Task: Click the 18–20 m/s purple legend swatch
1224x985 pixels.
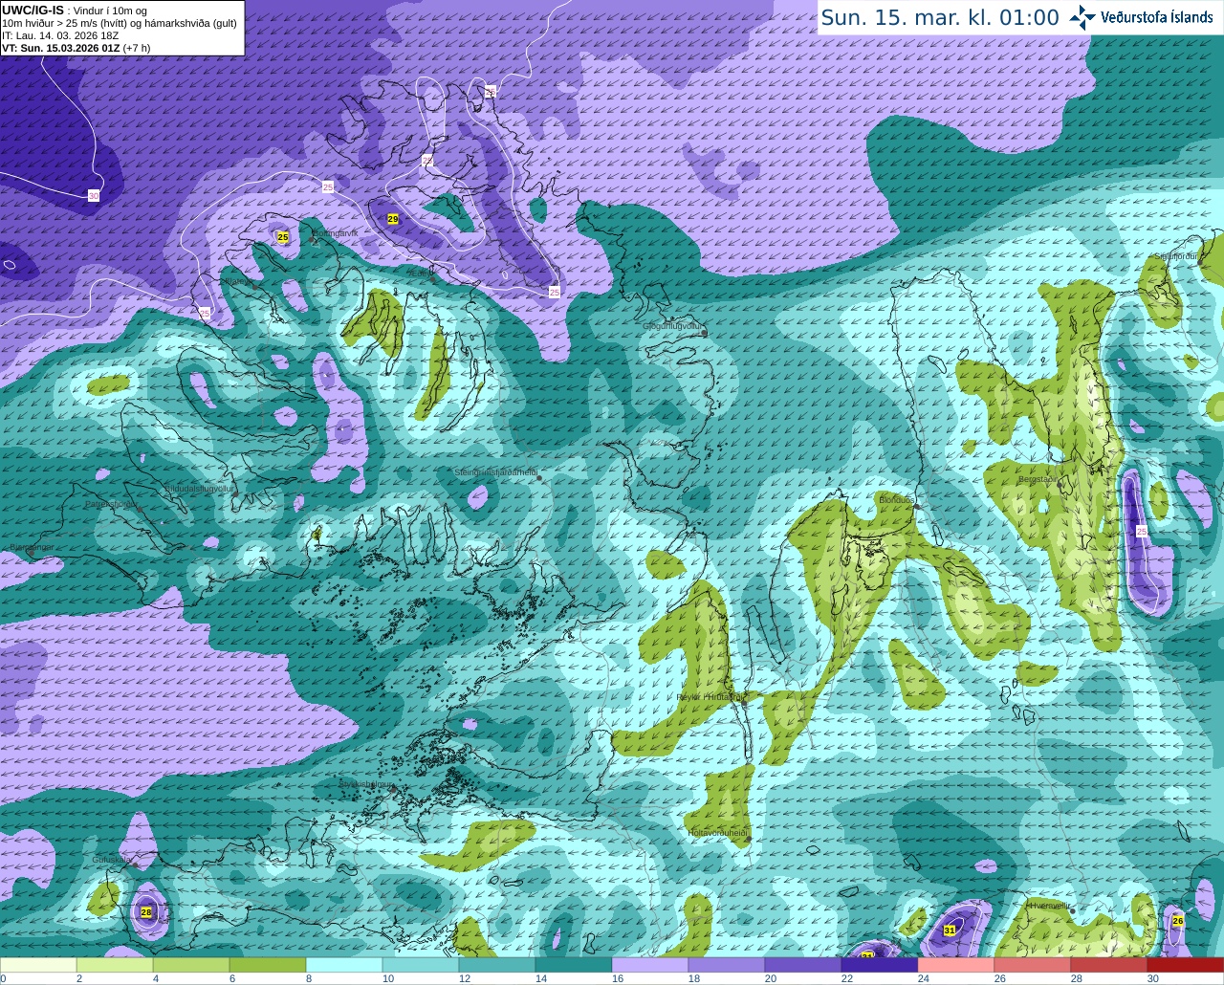Action: [727, 965]
